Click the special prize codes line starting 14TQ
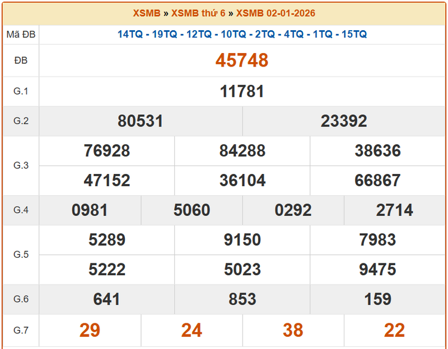This screenshot has width=448, height=349. click(x=242, y=34)
